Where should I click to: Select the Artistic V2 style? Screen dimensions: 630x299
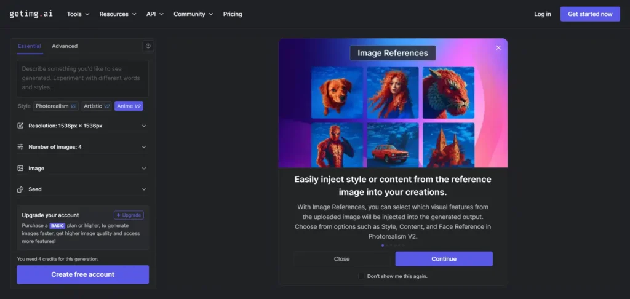(x=97, y=106)
